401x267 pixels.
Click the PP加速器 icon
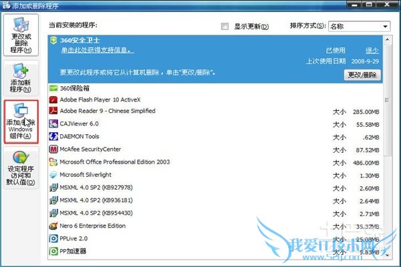point(53,252)
